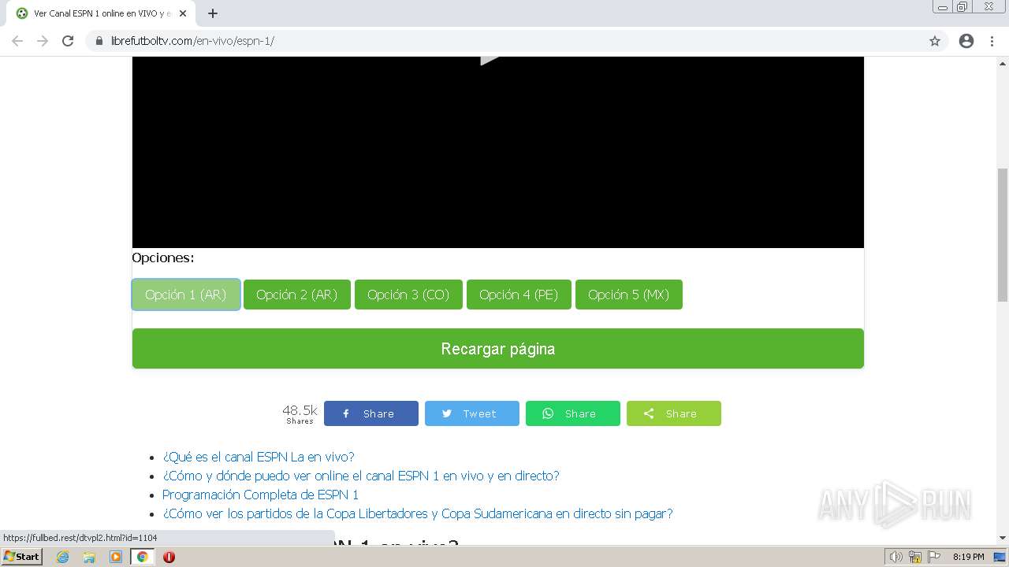The image size is (1009, 567).
Task: Select Opción 5 (MX) stream
Action: tap(629, 295)
